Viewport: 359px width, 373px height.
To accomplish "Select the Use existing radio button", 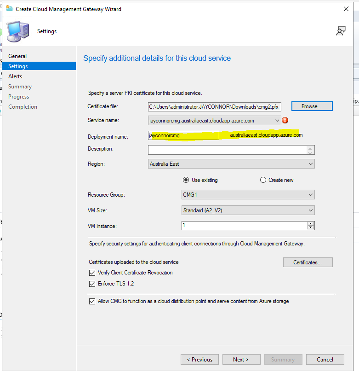I will [186, 180].
